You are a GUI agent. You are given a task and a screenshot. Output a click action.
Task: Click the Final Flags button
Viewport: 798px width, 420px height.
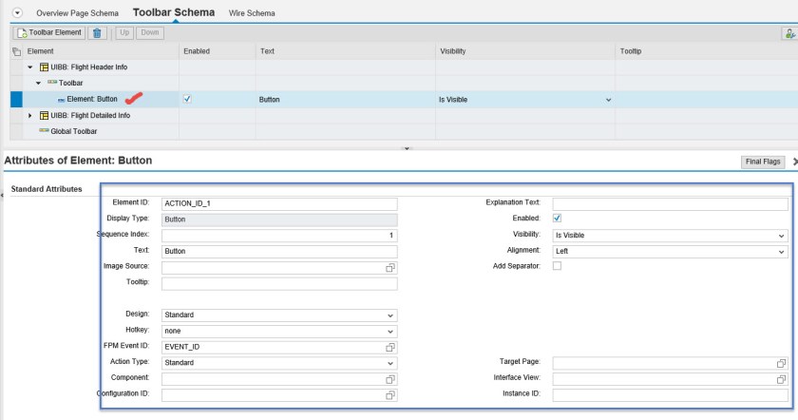[764, 162]
